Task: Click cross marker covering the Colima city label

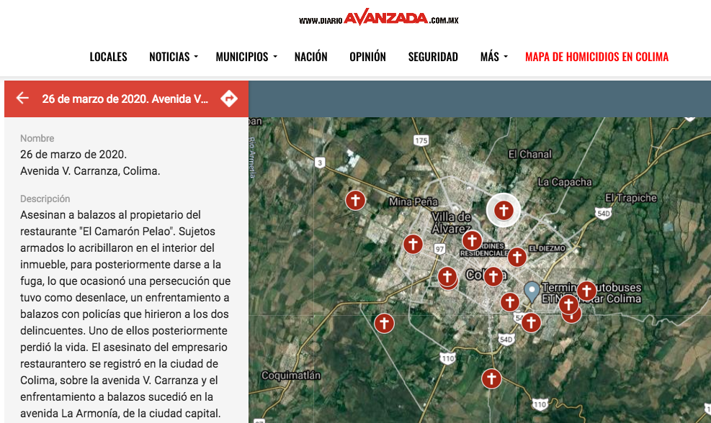Action: click(x=493, y=276)
